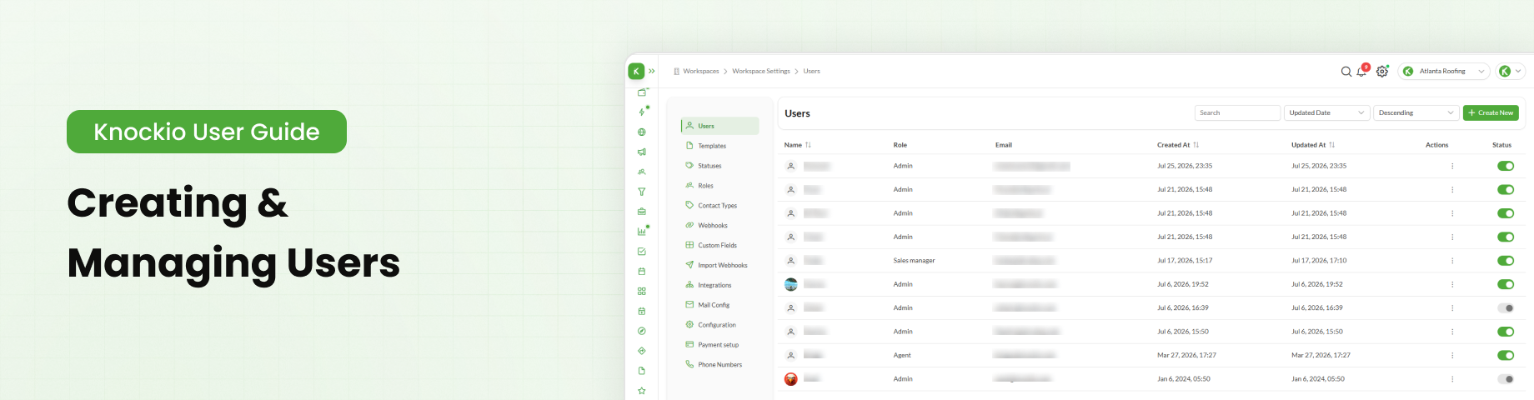Screen dimensions: 1534x400
Task: Enable the user created Jan 6, 2024
Action: tap(1506, 379)
